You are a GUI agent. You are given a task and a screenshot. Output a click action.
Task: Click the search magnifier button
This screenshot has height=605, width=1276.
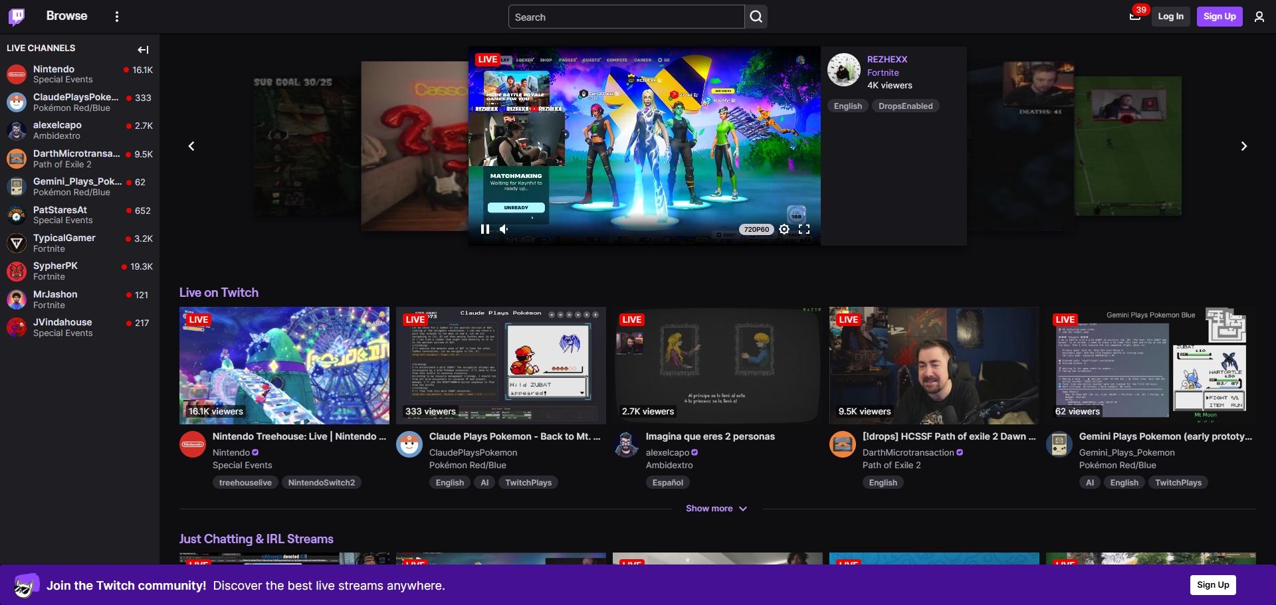[756, 17]
